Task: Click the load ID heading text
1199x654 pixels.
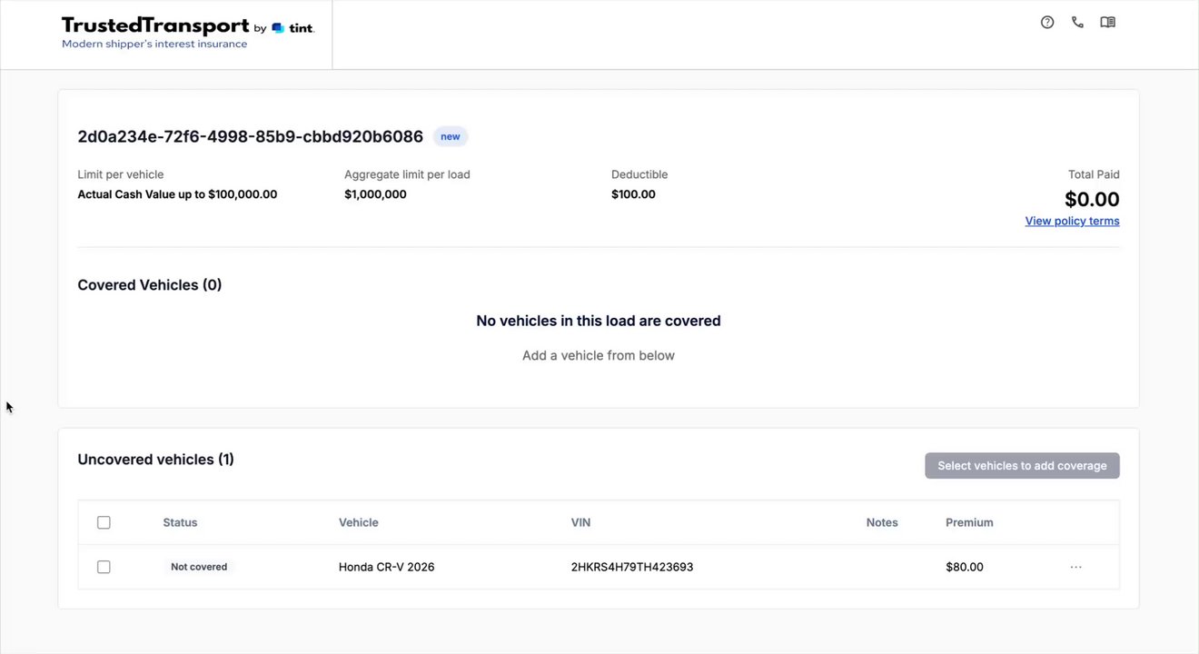Action: (x=250, y=137)
